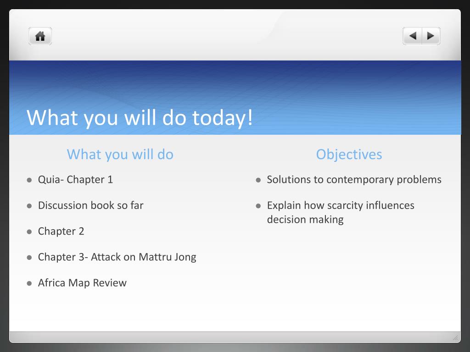470x352 pixels.
Task: Click 'Explain how scarcity influences decision making'
Action: coord(341,212)
